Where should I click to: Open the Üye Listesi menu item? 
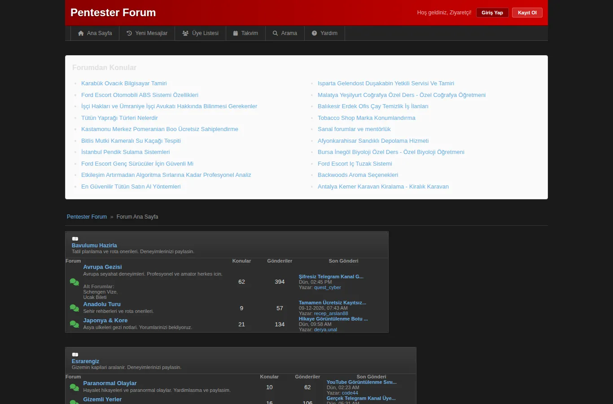click(x=201, y=33)
